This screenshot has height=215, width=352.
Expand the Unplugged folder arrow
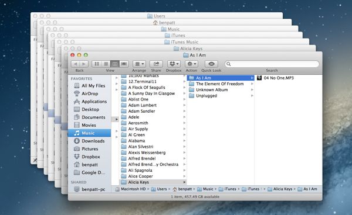(x=252, y=96)
